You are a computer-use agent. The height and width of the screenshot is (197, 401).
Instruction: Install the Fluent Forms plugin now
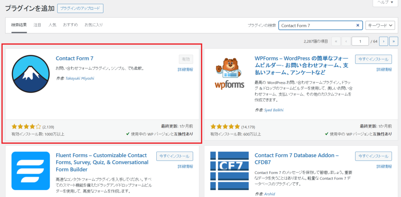click(x=174, y=156)
